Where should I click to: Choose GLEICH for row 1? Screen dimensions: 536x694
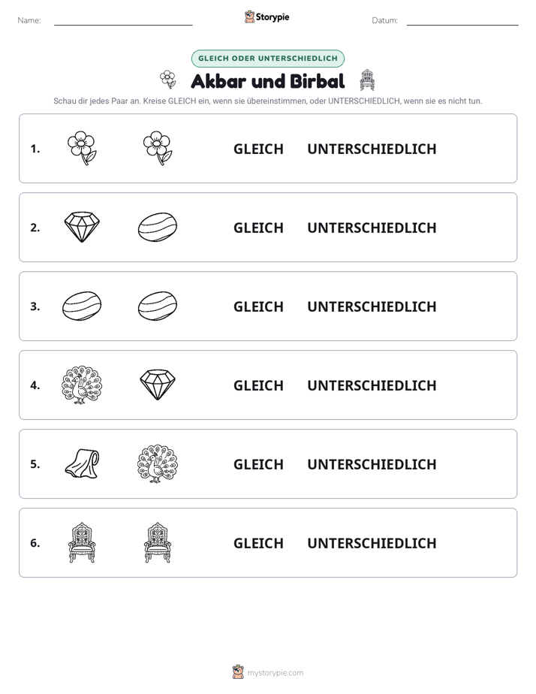pyautogui.click(x=258, y=149)
